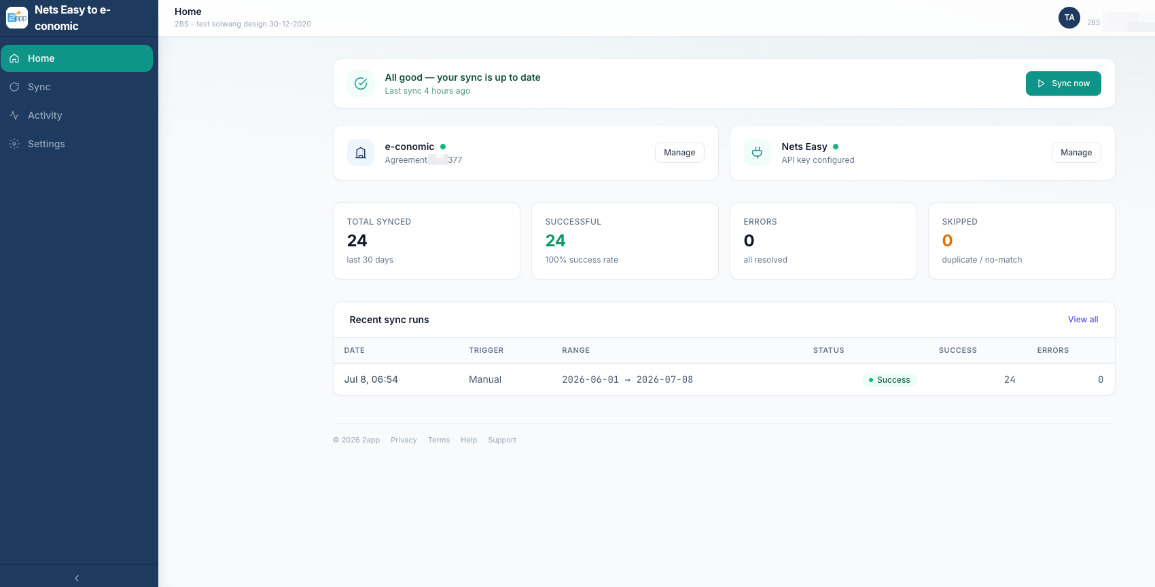The image size is (1155, 587).
Task: Click the '© 2026 2app' footer text
Action: point(356,440)
